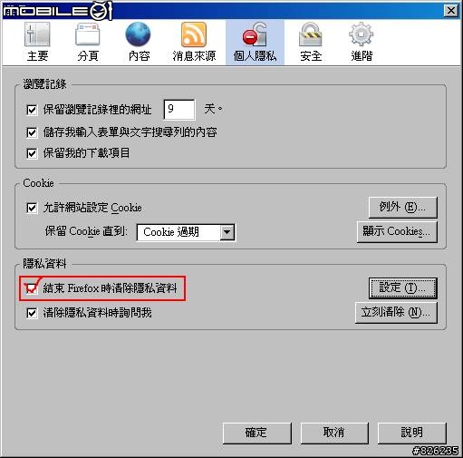The image size is (463, 458).
Task: Expand the Cookie 過期 dropdown arrow
Action: [227, 232]
